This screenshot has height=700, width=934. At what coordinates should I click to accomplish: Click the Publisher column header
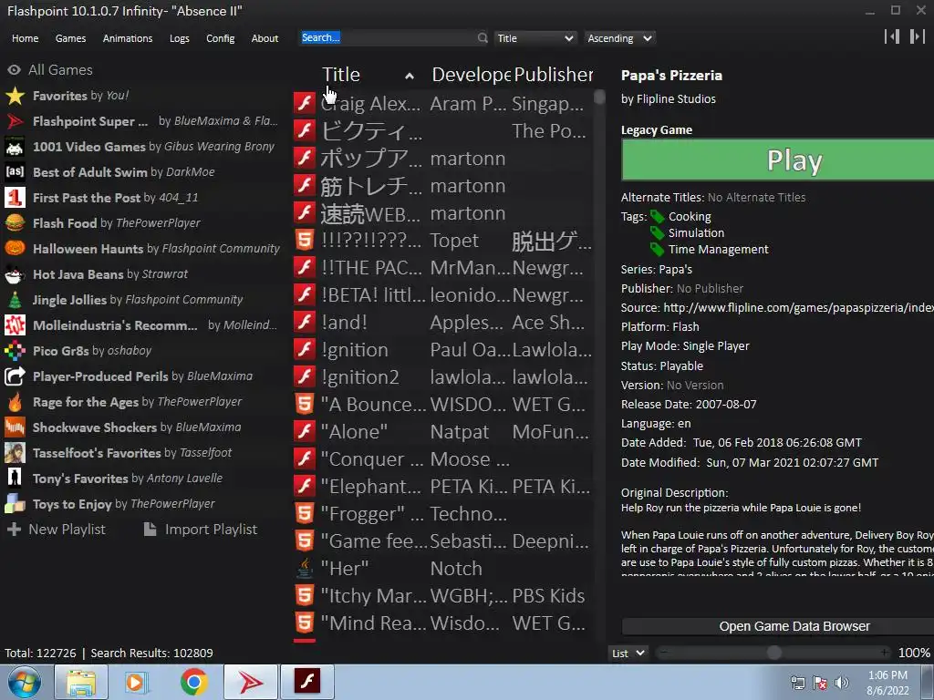[x=553, y=75]
